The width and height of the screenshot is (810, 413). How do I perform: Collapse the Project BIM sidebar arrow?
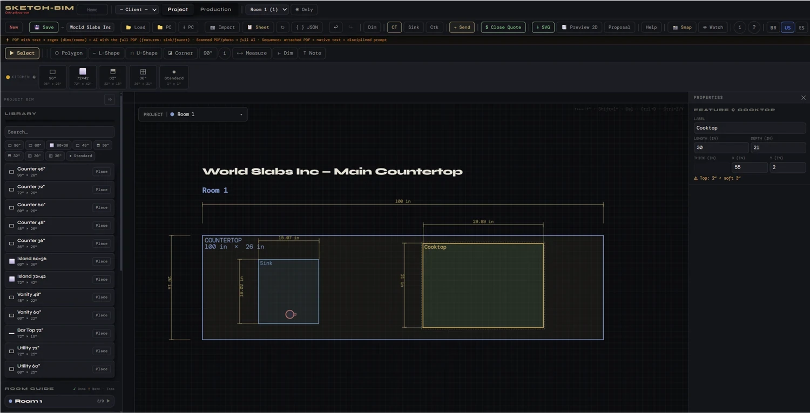(110, 99)
